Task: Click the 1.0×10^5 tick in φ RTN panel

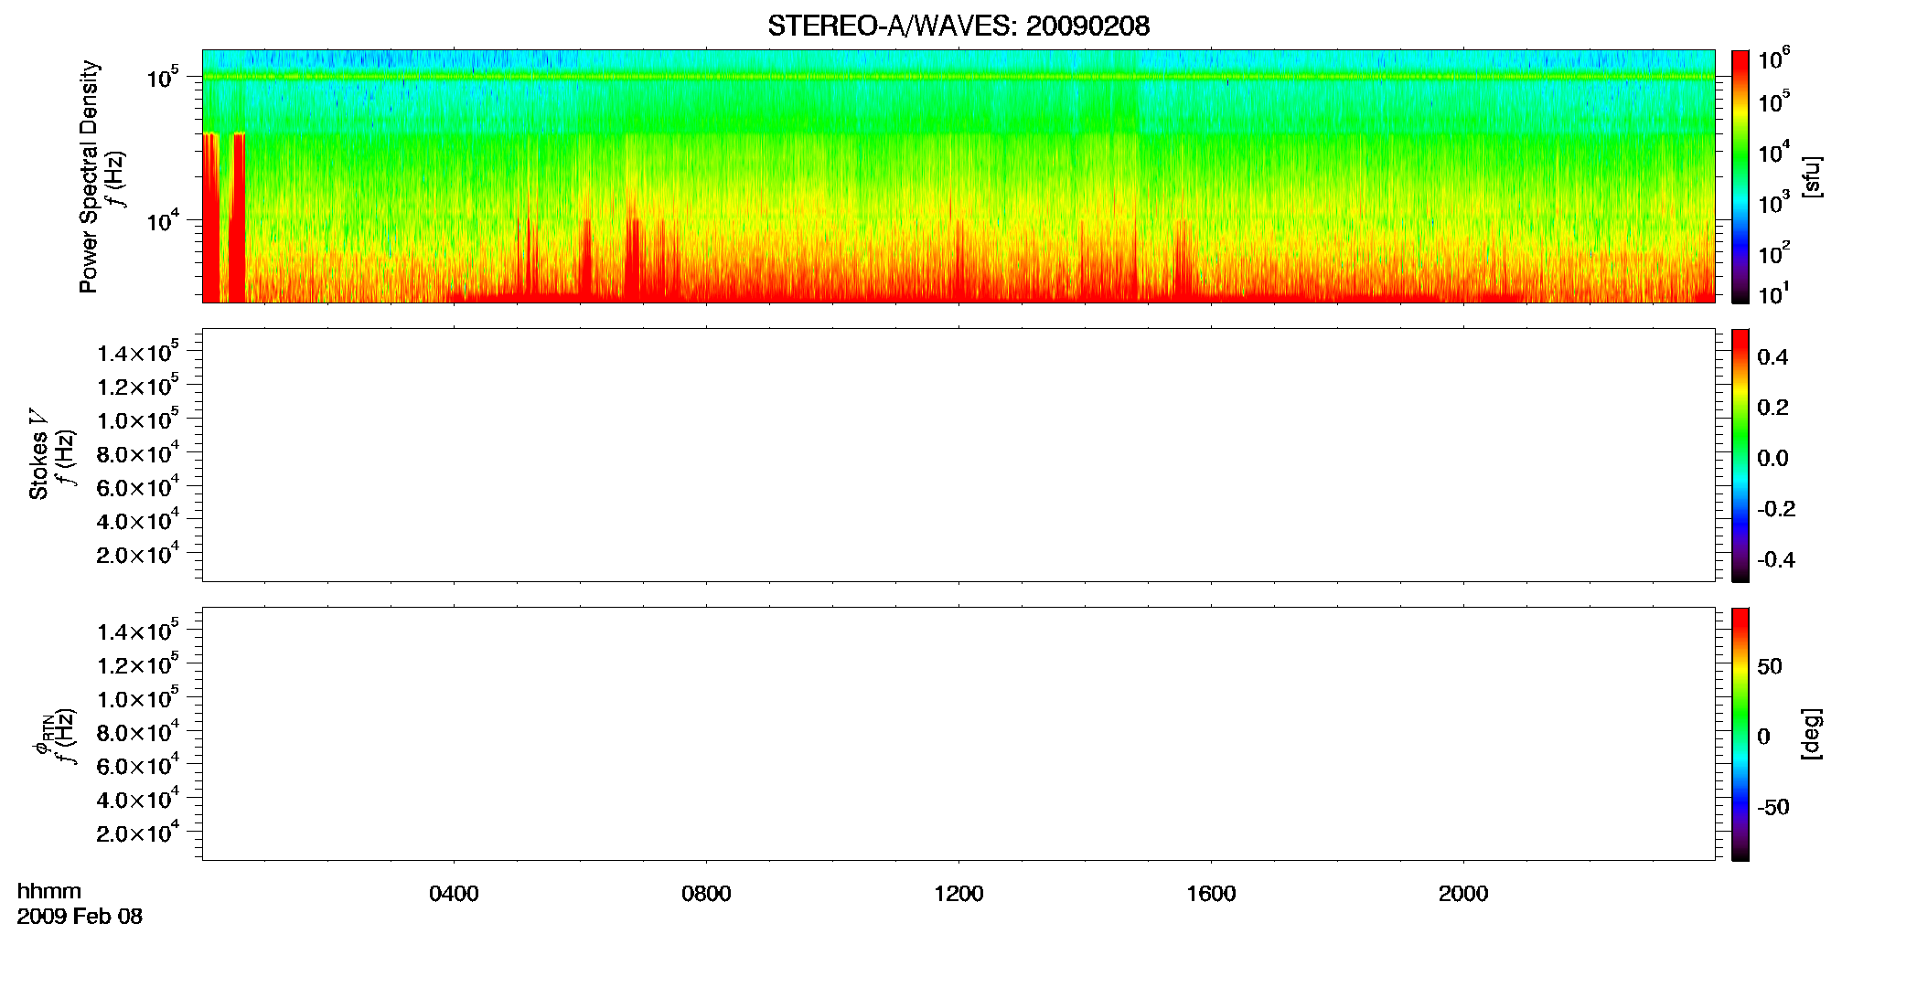Action: coord(138,697)
